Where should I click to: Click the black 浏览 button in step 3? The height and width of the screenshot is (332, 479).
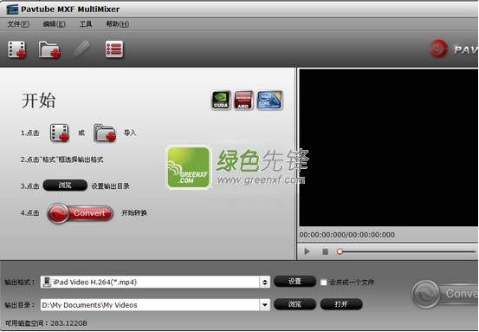tap(65, 186)
